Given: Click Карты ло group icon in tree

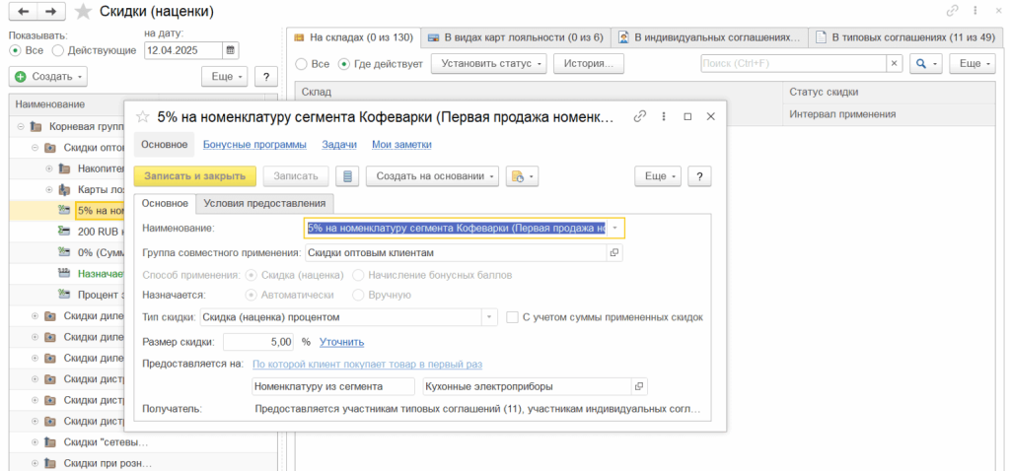Looking at the screenshot, I should tap(64, 190).
